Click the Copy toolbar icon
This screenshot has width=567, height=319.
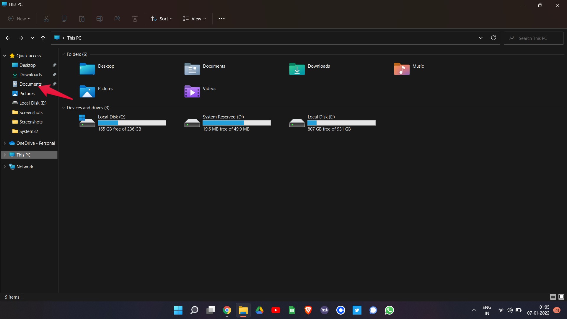pyautogui.click(x=64, y=19)
